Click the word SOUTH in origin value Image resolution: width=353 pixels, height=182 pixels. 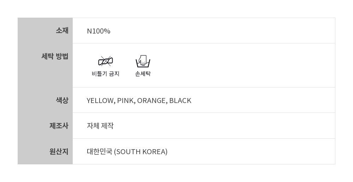pos(128,152)
